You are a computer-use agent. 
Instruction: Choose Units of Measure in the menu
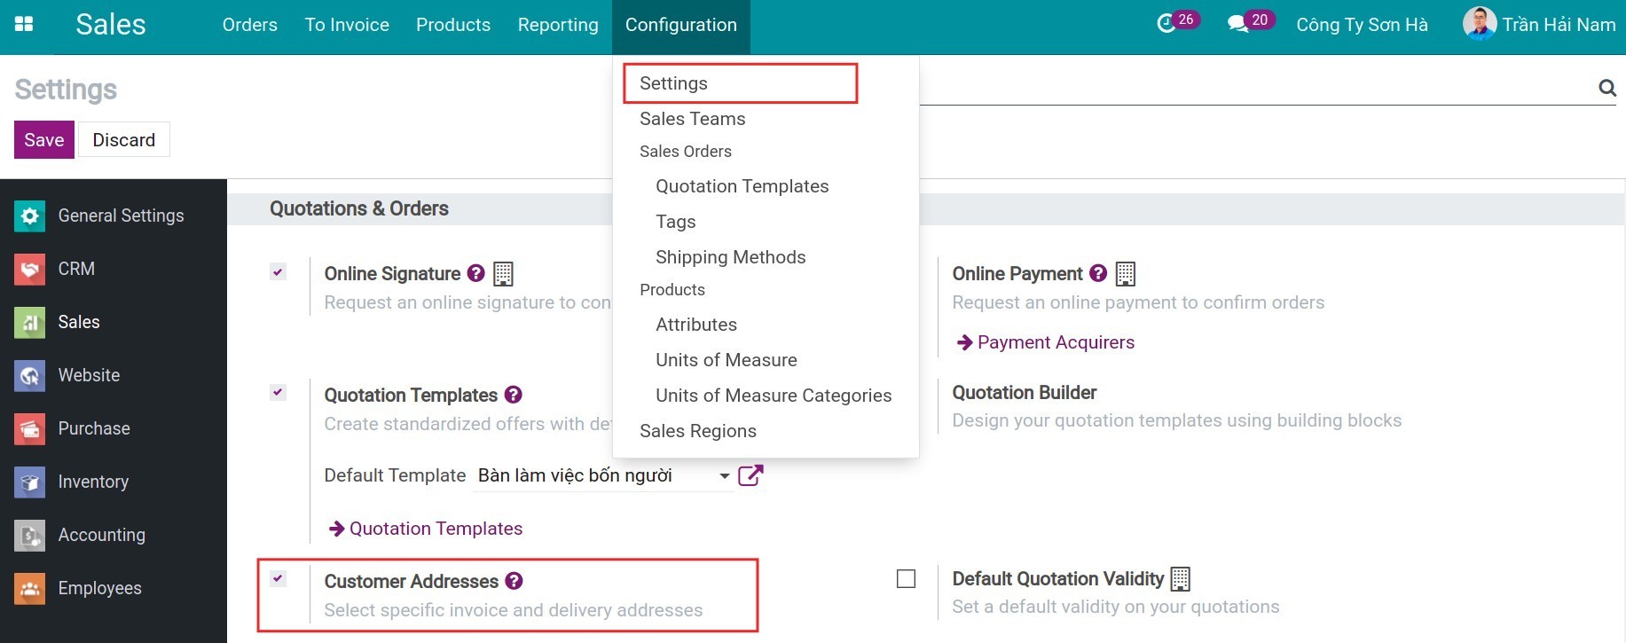pos(726,360)
